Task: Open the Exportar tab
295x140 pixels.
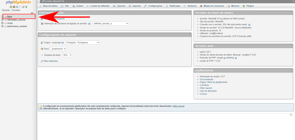Action: click(119, 6)
